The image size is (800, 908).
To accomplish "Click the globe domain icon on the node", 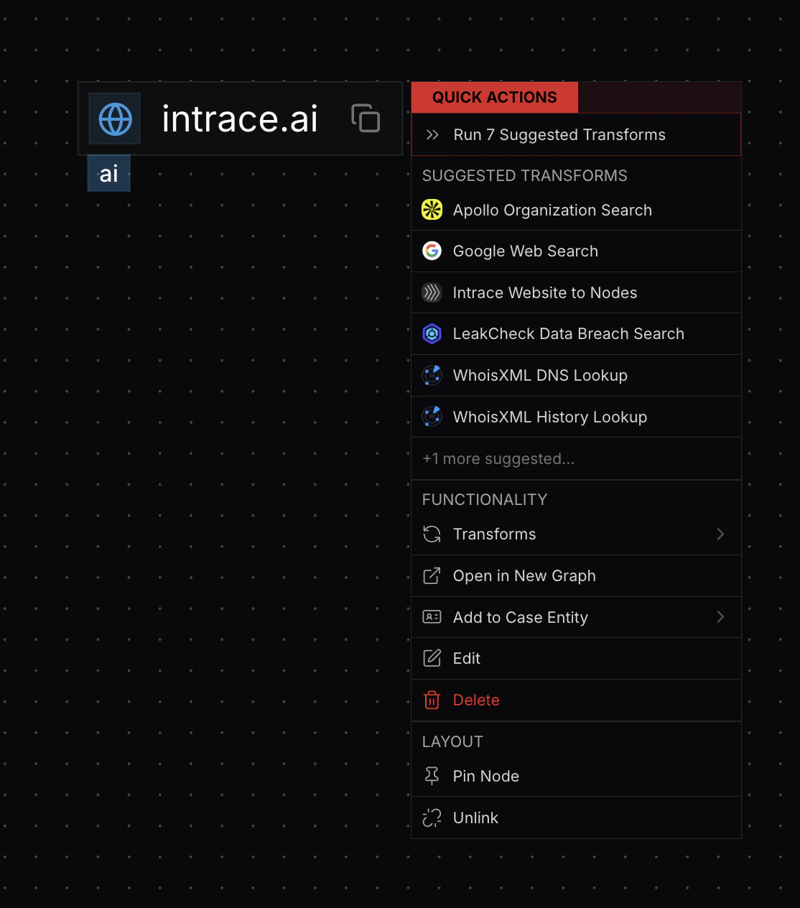I will tap(115, 119).
